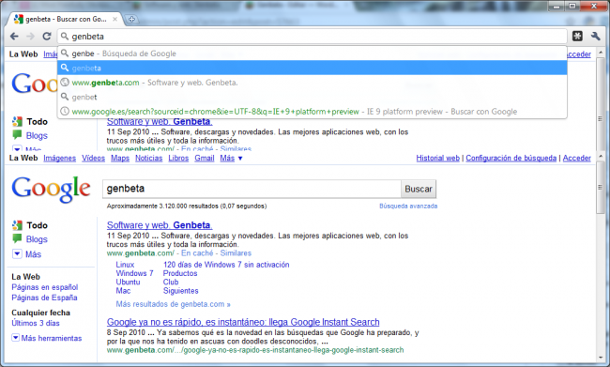Screen dimensions: 610x367
Task: Click the green www.genbeta.com/ result URL
Action: click(x=141, y=253)
